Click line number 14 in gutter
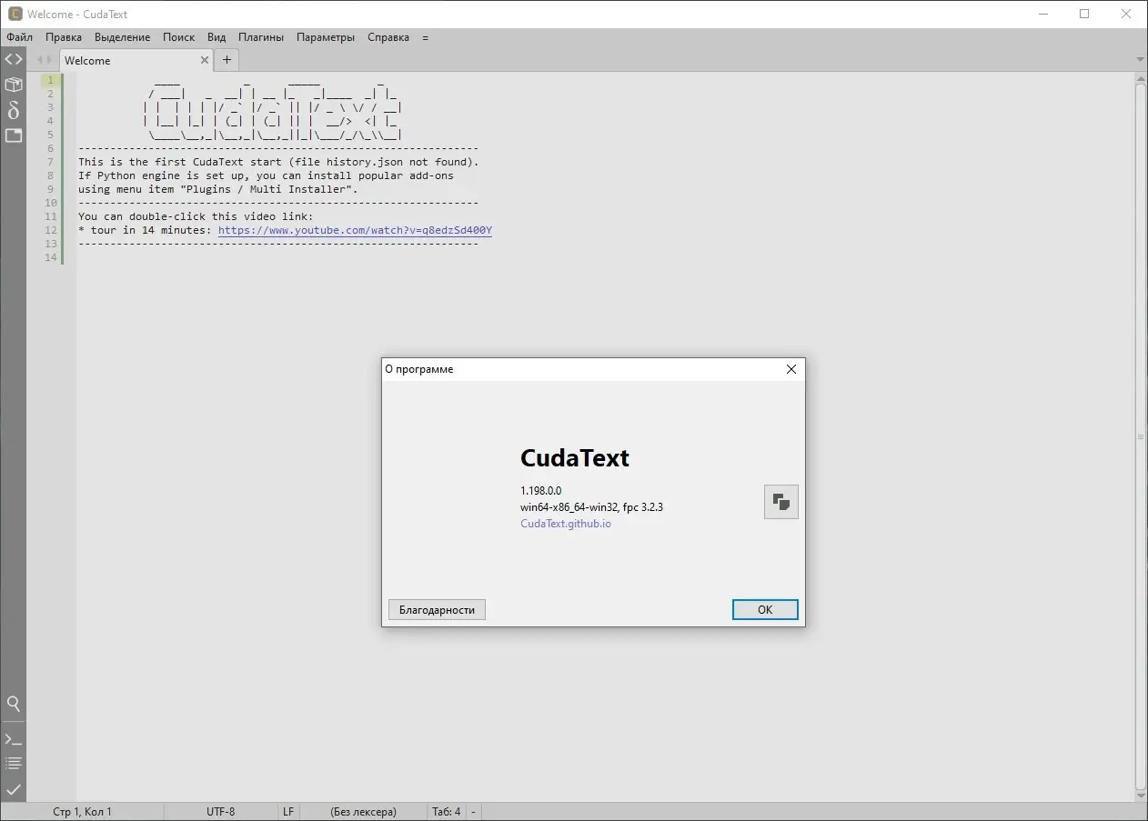Viewport: 1148px width, 821px height. coord(51,257)
